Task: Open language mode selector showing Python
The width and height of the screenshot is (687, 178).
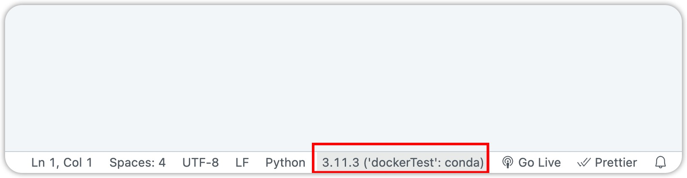Action: 285,162
